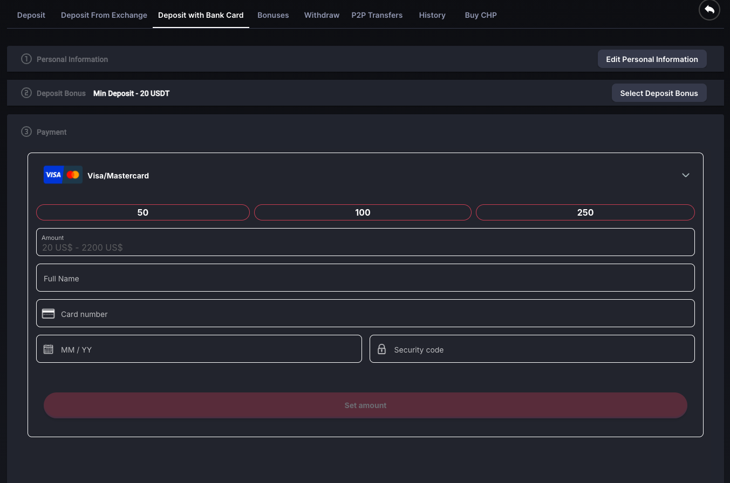Open the Bonuses tab

point(273,15)
